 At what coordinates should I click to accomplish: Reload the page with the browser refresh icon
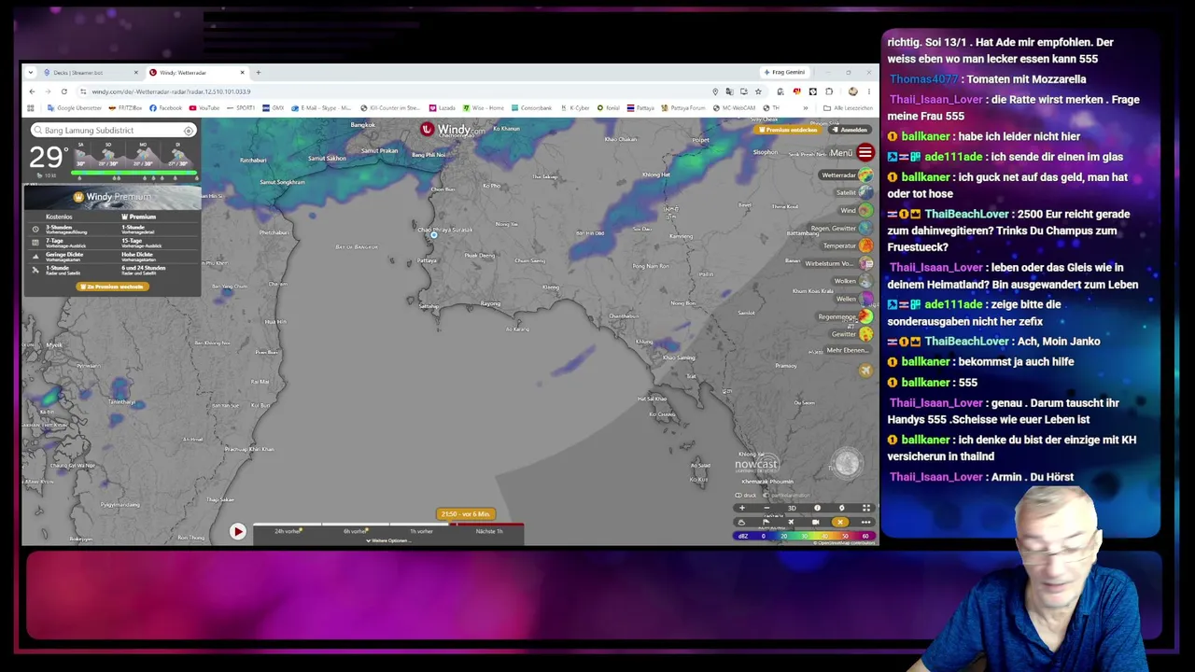[63, 91]
